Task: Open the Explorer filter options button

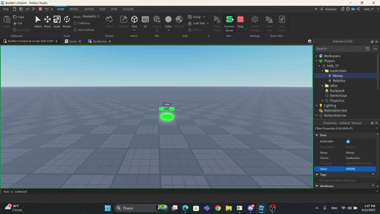Action: click(375, 49)
